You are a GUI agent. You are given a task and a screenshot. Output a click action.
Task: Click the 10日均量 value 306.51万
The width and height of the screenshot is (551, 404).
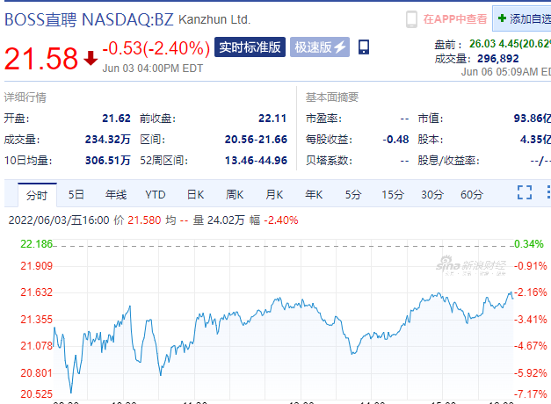(107, 161)
